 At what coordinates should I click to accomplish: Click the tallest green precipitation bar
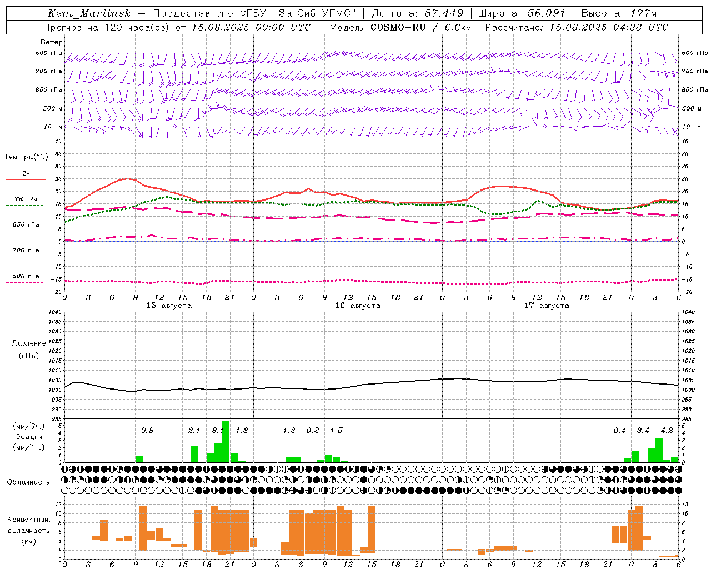click(226, 442)
